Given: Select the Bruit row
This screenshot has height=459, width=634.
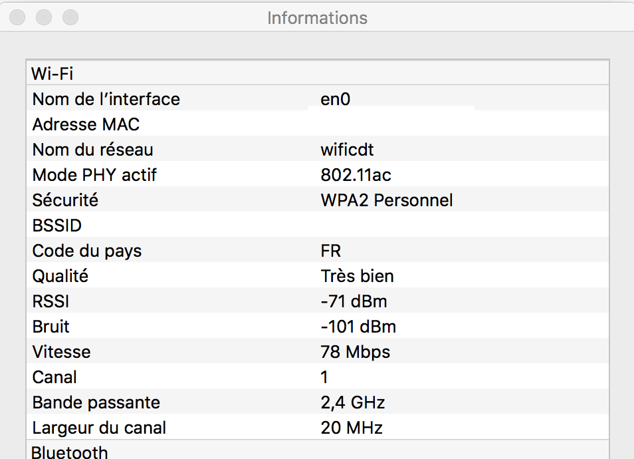Looking at the screenshot, I should point(318,326).
